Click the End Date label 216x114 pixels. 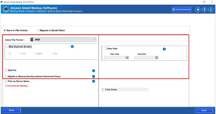(142, 54)
